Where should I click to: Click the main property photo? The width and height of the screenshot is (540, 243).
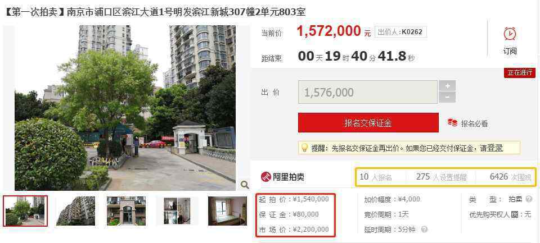(125, 108)
